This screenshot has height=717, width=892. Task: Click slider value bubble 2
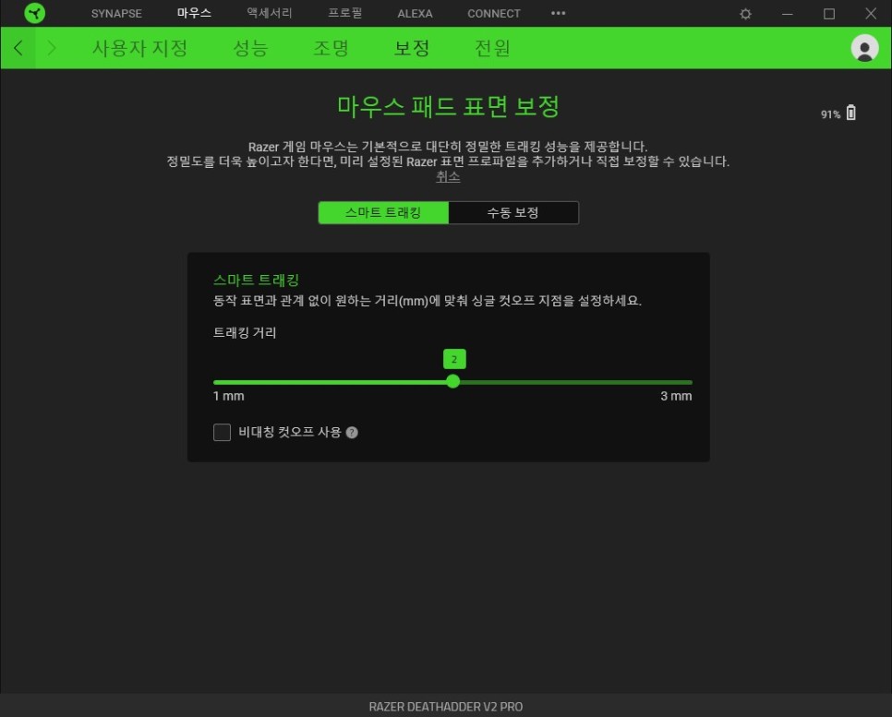point(454,359)
